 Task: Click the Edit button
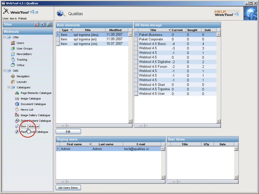(68, 132)
